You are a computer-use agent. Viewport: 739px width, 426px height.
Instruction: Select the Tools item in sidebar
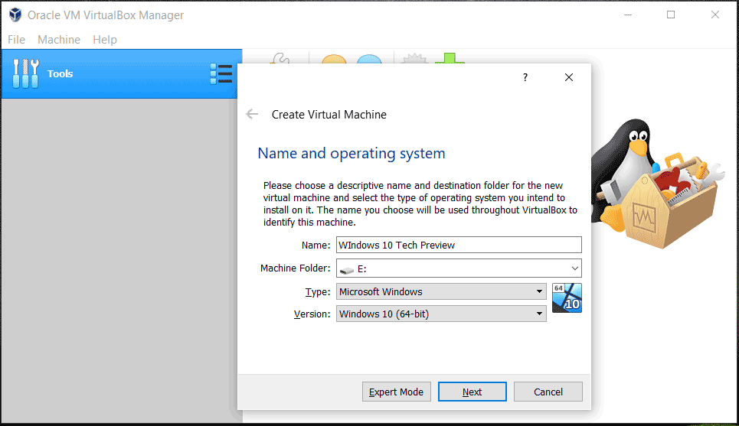point(122,74)
